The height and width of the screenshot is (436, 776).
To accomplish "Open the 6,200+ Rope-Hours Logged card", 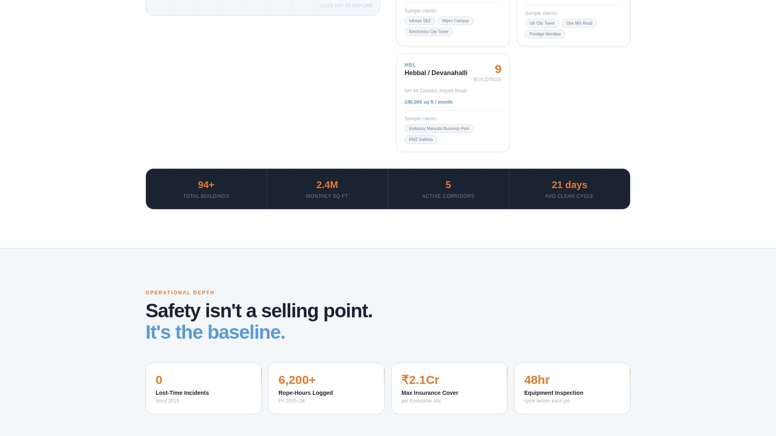I will point(327,388).
